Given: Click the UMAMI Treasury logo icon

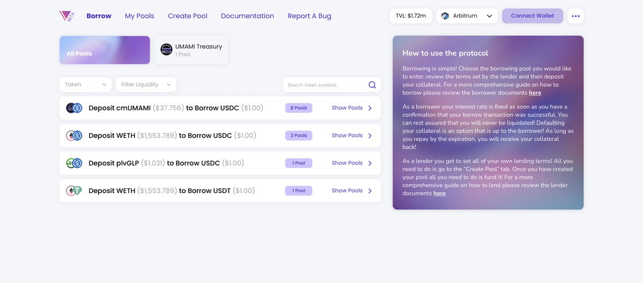Looking at the screenshot, I should (167, 50).
